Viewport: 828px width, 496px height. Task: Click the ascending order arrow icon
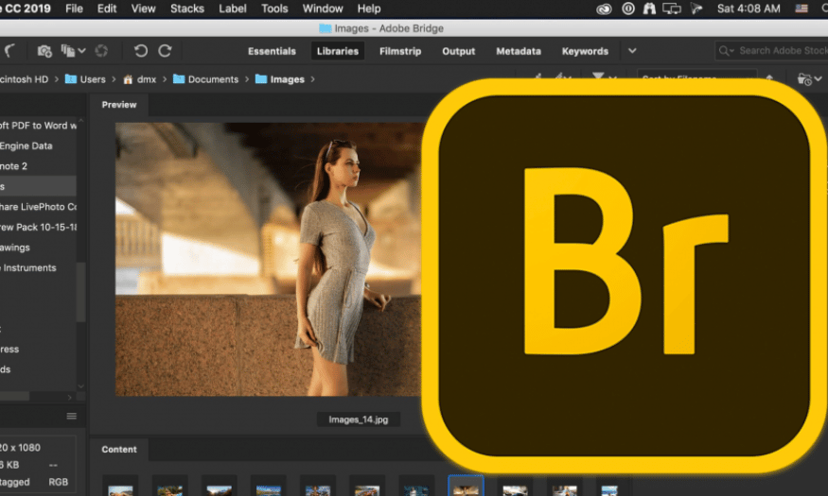[x=769, y=78]
